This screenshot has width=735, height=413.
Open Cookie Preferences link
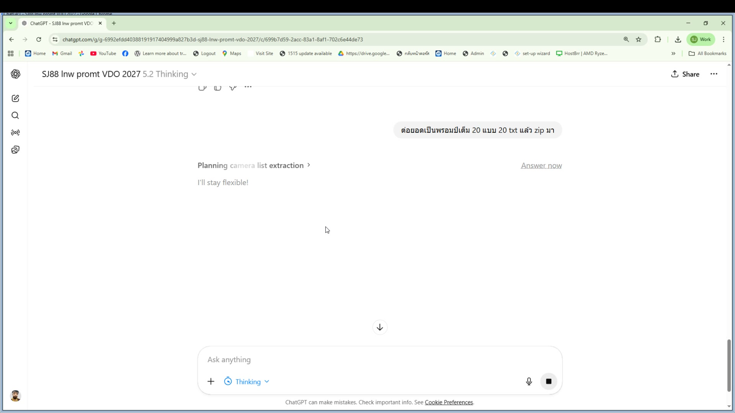click(x=449, y=402)
